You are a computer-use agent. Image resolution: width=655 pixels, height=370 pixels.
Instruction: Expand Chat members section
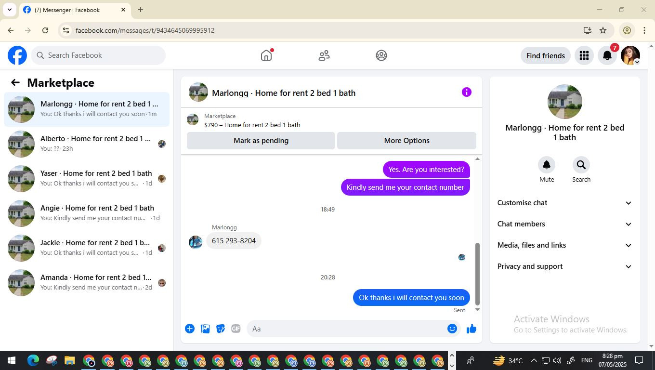[564, 224]
